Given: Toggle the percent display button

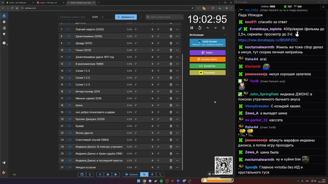Looking at the screenshot, I should pyautogui.click(x=144, y=174).
